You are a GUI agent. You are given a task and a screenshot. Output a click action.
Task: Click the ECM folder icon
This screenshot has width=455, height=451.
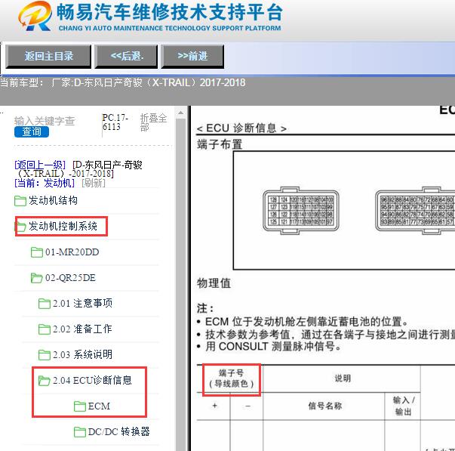pos(79,406)
